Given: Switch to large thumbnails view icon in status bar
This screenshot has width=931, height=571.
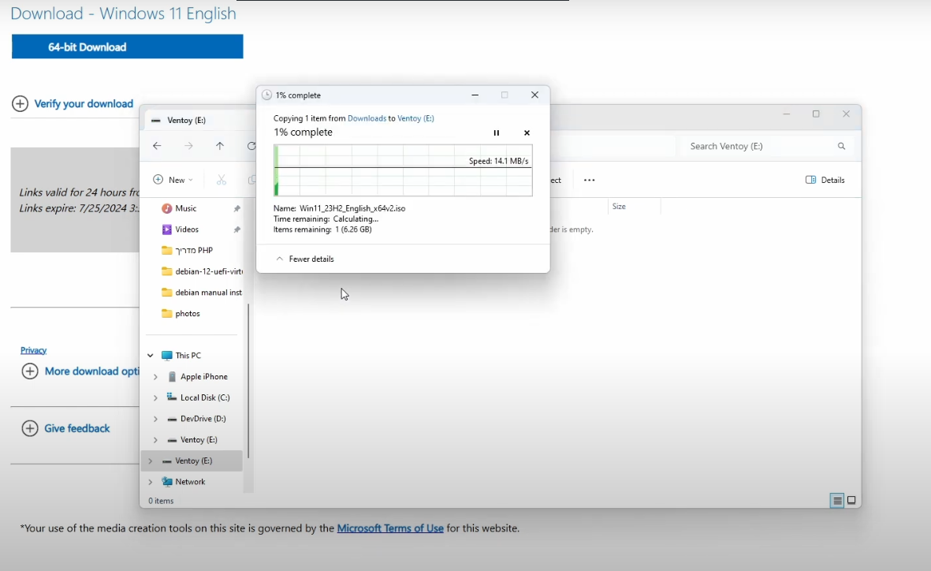Looking at the screenshot, I should 851,500.
